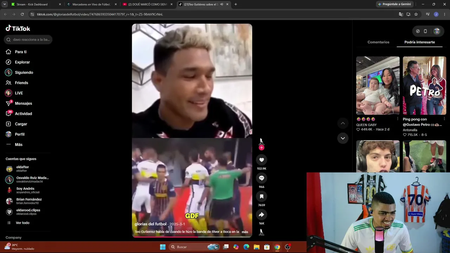Screen dimensions: 450x253
Task: Switch to the Comentarios tab
Action: coord(378,42)
